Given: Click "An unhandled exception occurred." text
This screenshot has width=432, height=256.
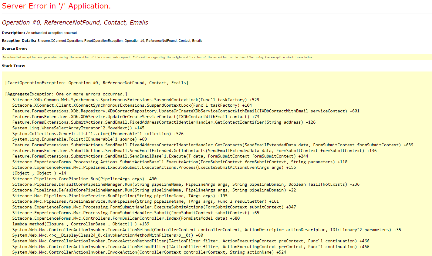Looking at the screenshot, I should click(x=52, y=33).
